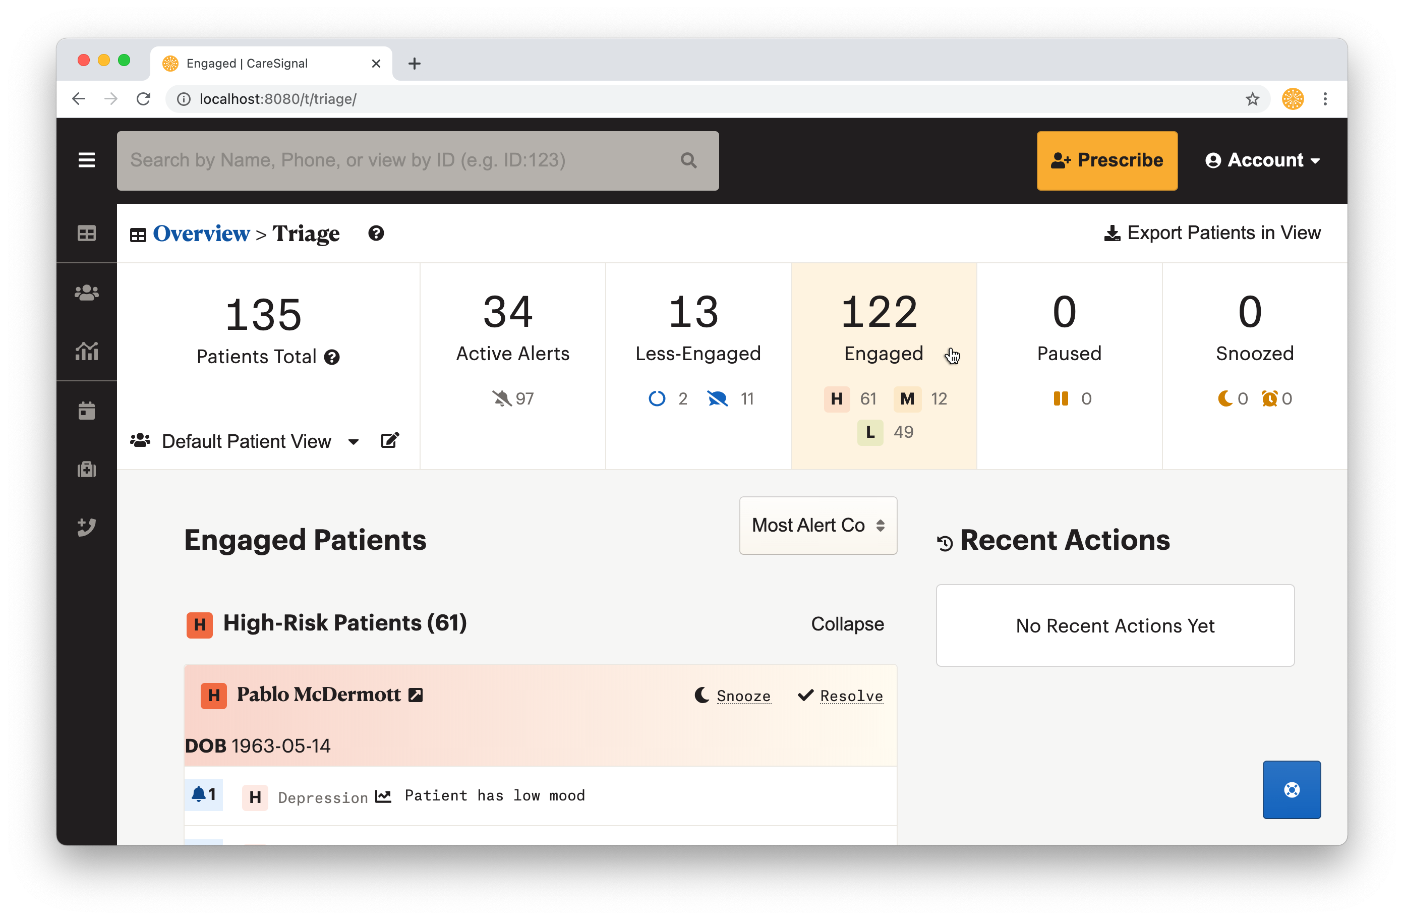Open Pablo McDermott patient name
Screen dimensions: 1404x920
pos(319,695)
